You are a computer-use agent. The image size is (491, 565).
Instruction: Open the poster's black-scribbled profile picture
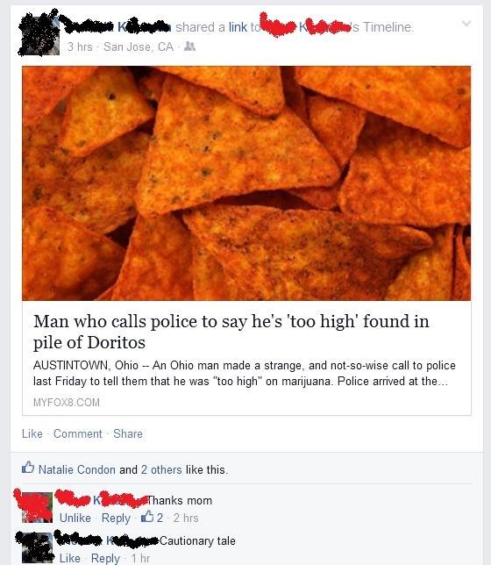[x=39, y=32]
